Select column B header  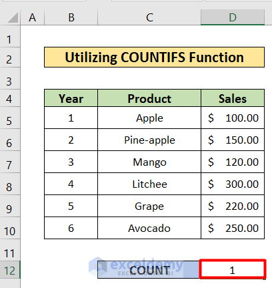click(x=71, y=17)
